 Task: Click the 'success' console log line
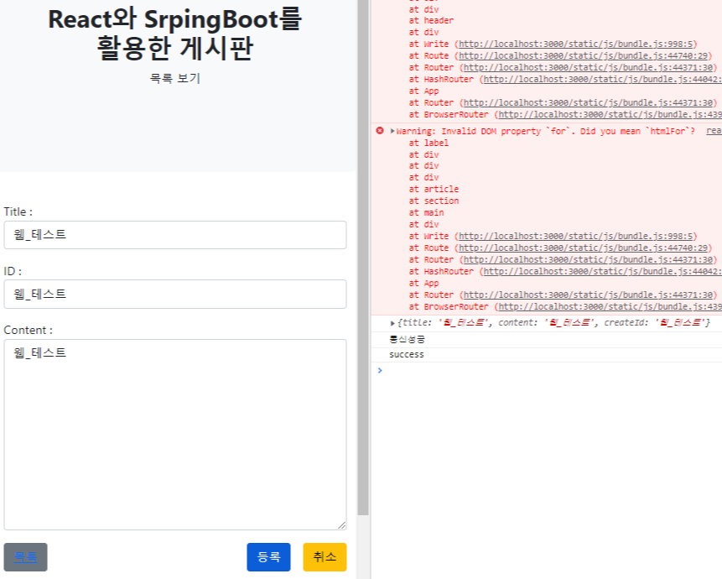coord(407,355)
